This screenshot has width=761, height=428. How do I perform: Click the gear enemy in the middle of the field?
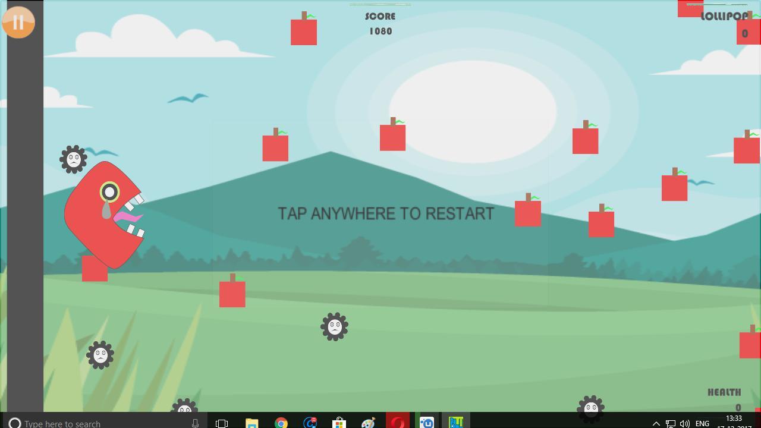pyautogui.click(x=334, y=326)
